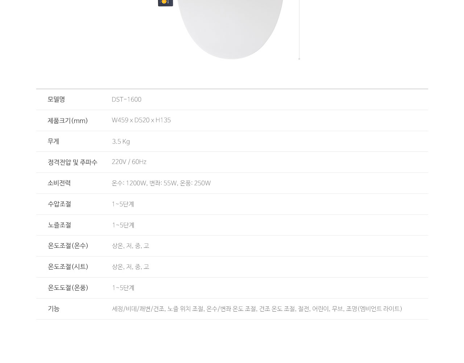This screenshot has width=464, height=363.
Task: Click the 온도도절(온풍) label
Action: (68, 288)
